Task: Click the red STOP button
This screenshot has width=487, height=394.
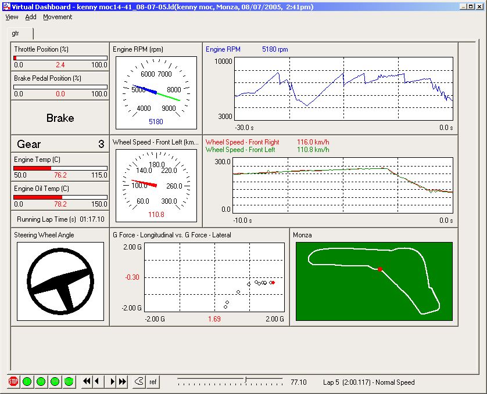Action: tap(13, 382)
